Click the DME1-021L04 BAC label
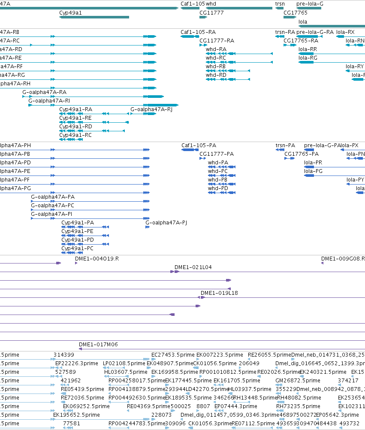The width and height of the screenshot is (365, 430). (193, 267)
